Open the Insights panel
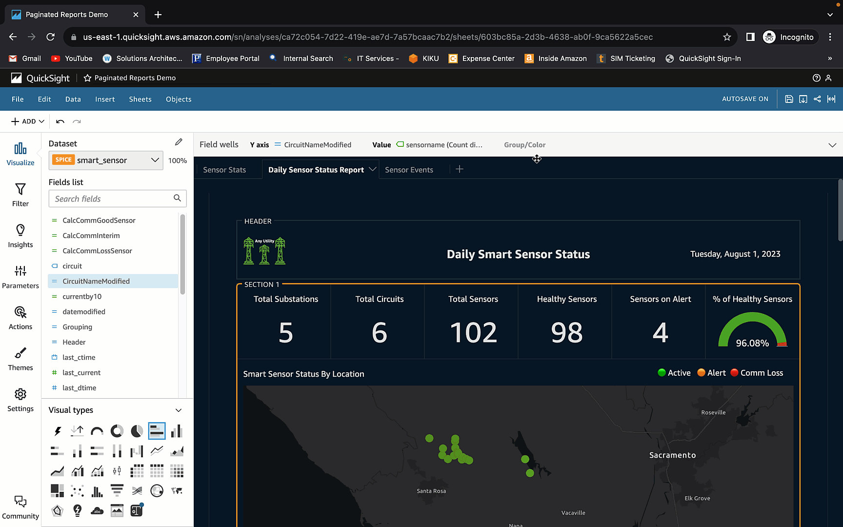Viewport: 843px width, 527px height. click(20, 236)
